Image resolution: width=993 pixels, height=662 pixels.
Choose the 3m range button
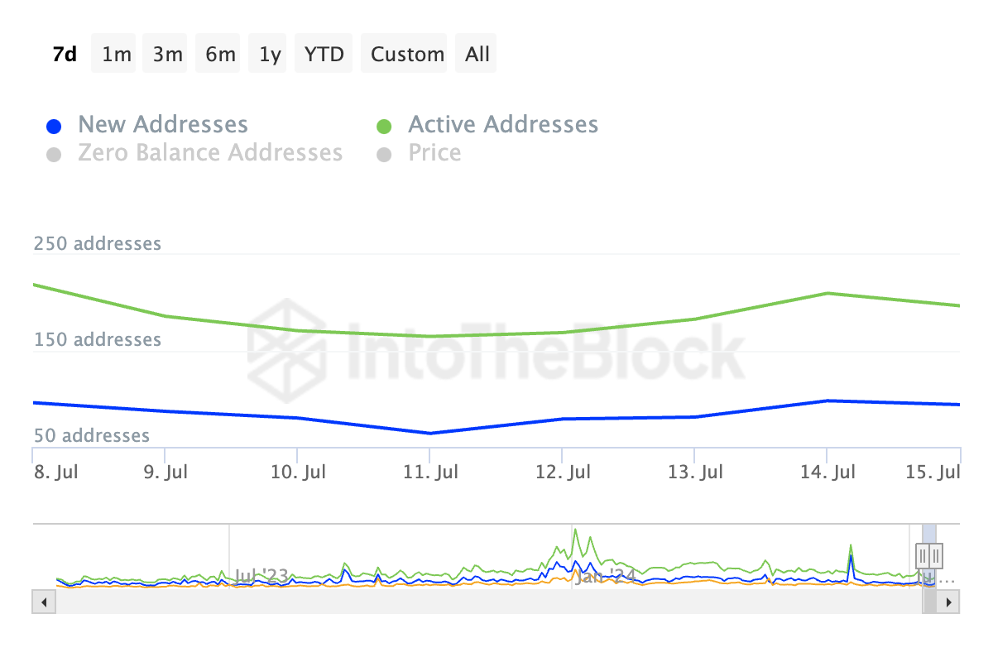(168, 54)
